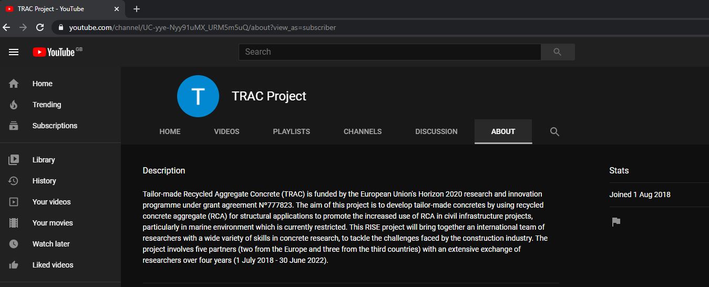
Task: Click the browser address bar URL
Action: (202, 27)
